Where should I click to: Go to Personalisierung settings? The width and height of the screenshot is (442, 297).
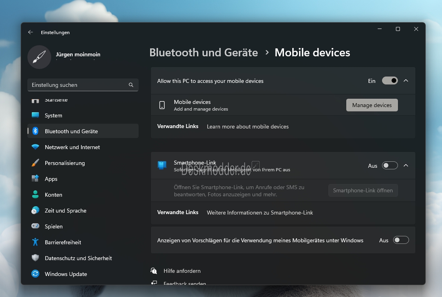(83, 163)
